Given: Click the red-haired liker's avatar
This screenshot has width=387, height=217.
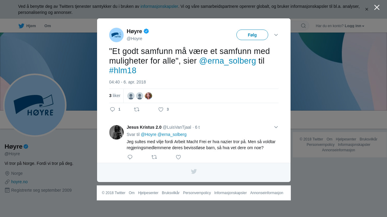Looking at the screenshot, I should pyautogui.click(x=148, y=96).
